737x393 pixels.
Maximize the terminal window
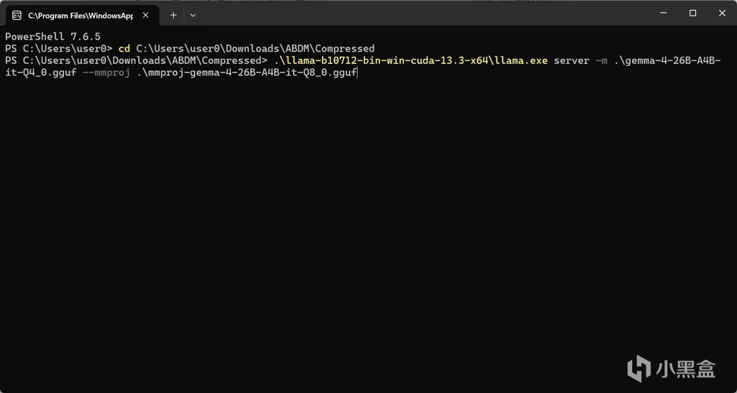693,13
